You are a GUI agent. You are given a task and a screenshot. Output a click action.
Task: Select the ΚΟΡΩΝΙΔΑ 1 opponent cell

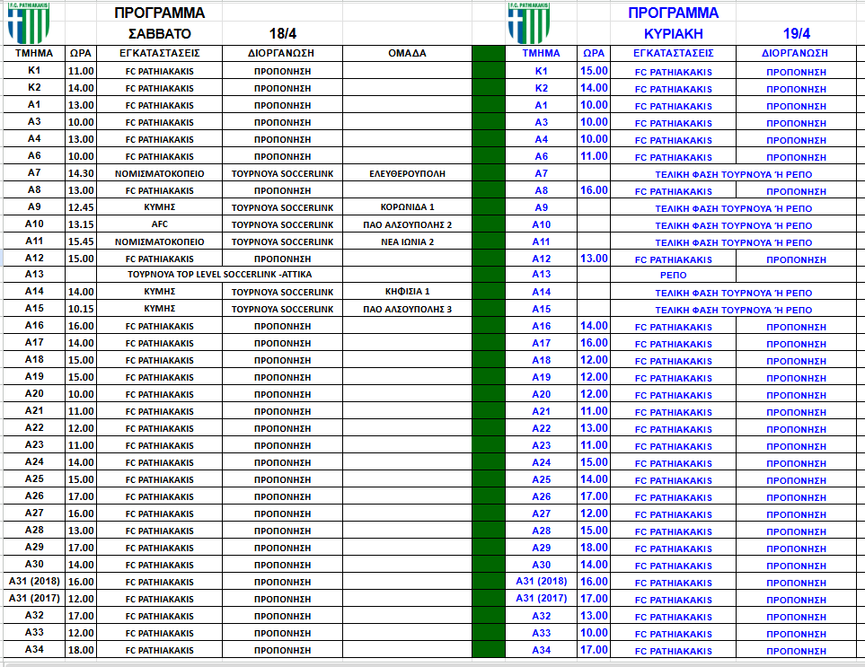tap(407, 207)
